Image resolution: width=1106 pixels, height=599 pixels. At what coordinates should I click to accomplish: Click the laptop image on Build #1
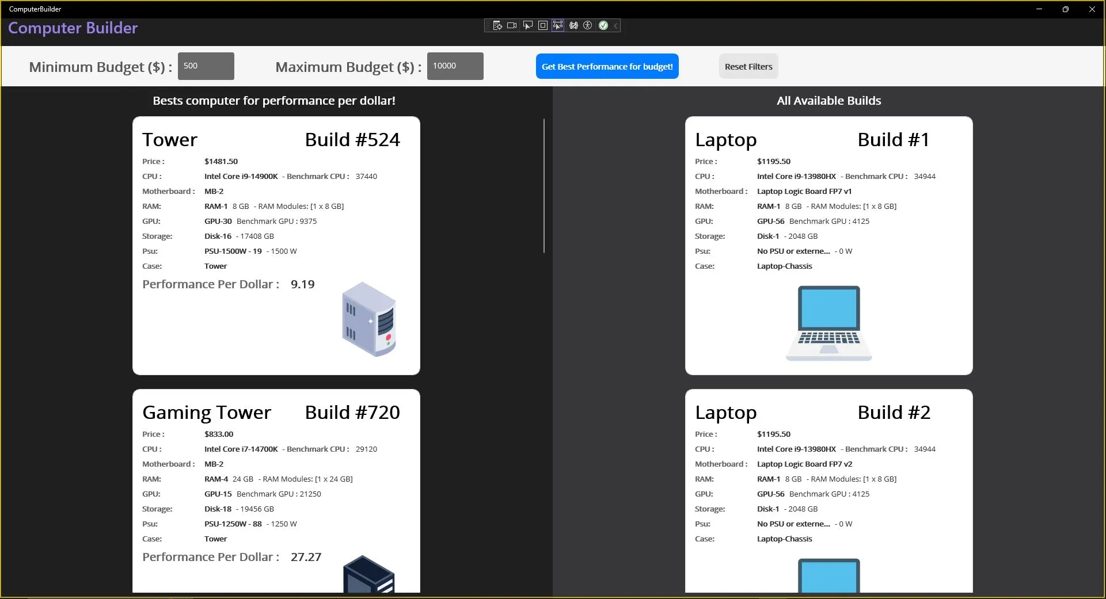(828, 323)
